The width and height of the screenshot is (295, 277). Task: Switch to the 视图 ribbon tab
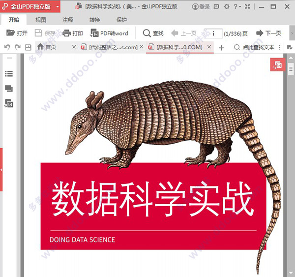pyautogui.click(x=41, y=20)
